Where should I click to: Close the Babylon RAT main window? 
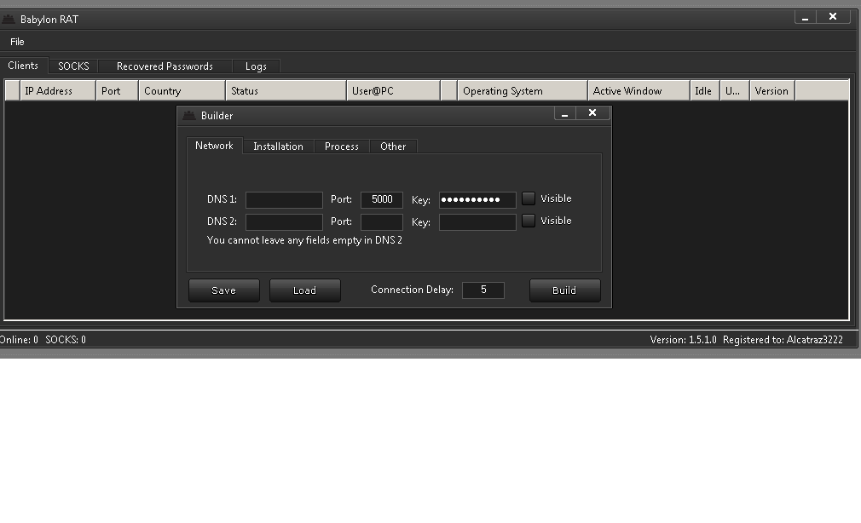833,17
